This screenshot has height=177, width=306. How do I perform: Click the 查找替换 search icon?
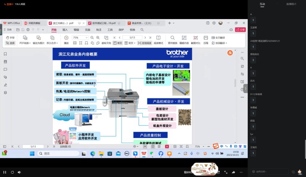click(x=172, y=38)
